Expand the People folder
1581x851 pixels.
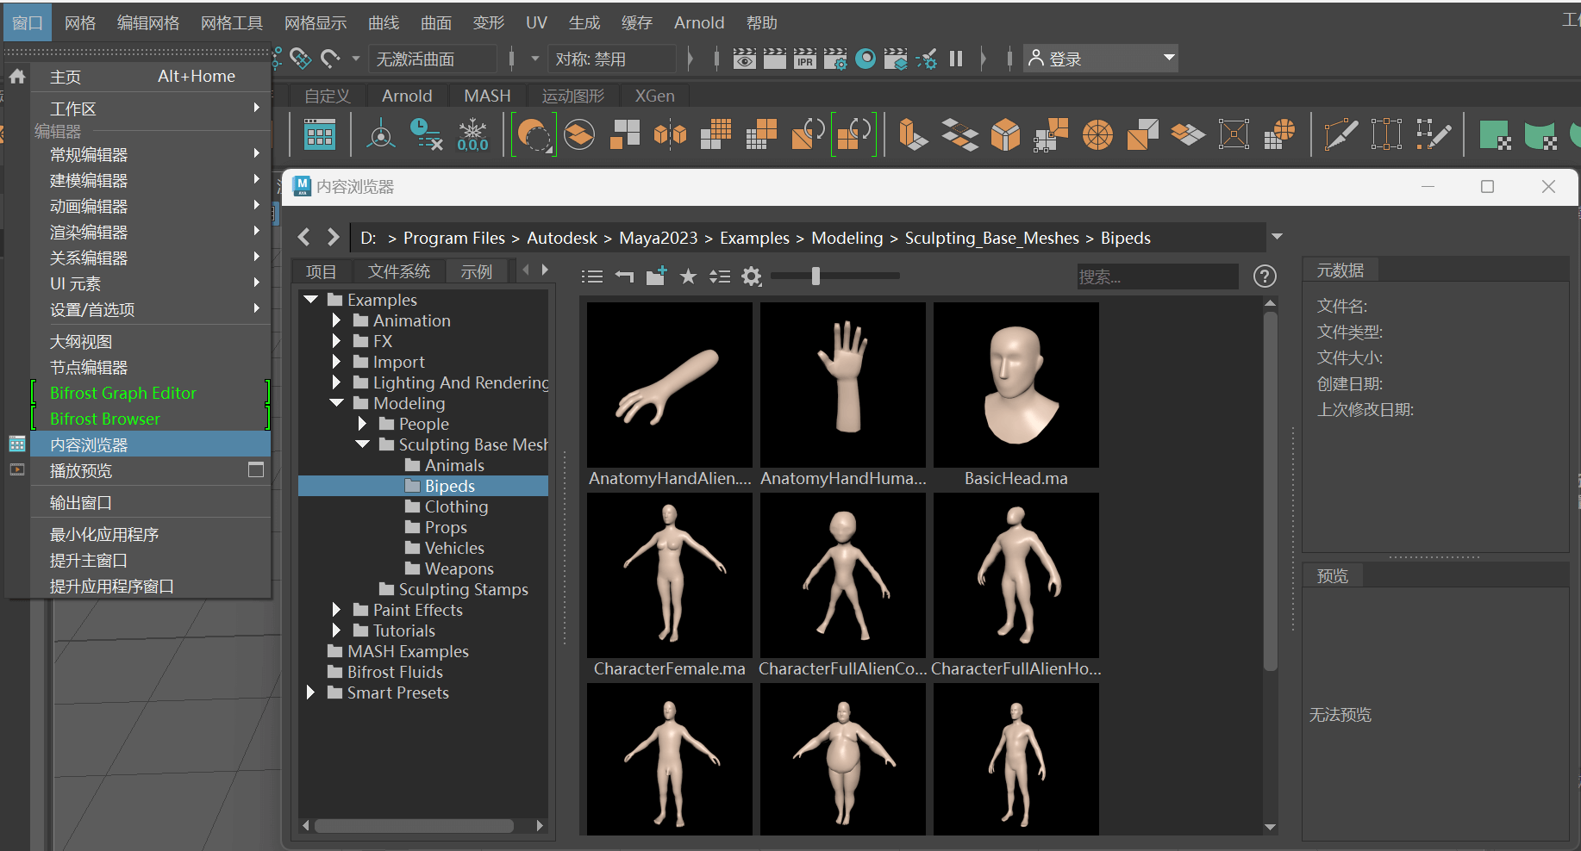[363, 424]
